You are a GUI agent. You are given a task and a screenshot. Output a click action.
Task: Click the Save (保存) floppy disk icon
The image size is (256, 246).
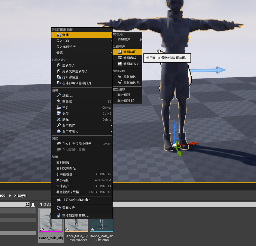click(59, 114)
